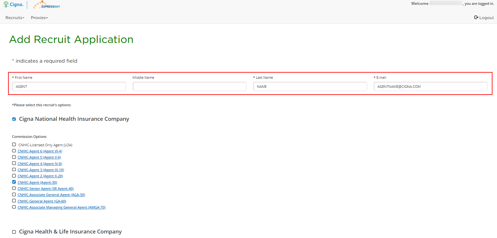Open CNHIC-Agent 5 (Agent V-6) link

pyautogui.click(x=39, y=157)
